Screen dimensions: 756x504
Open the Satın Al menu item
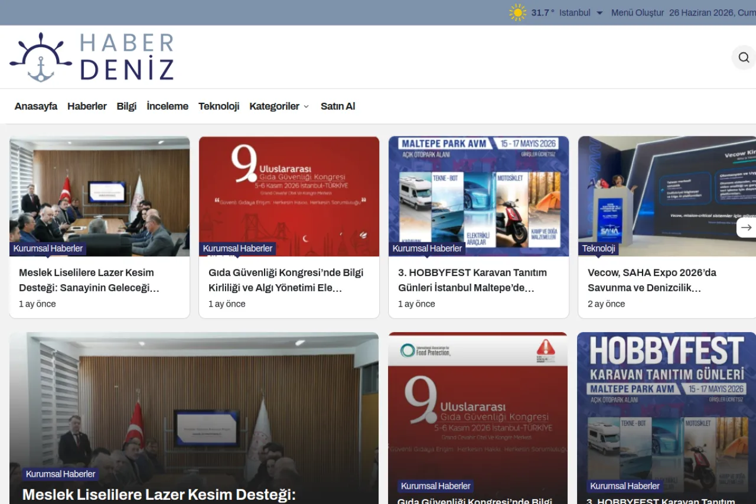pyautogui.click(x=338, y=106)
